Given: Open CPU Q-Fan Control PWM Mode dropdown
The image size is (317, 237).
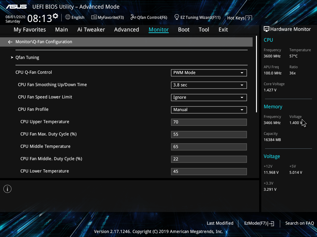Looking at the screenshot, I should tap(209, 73).
